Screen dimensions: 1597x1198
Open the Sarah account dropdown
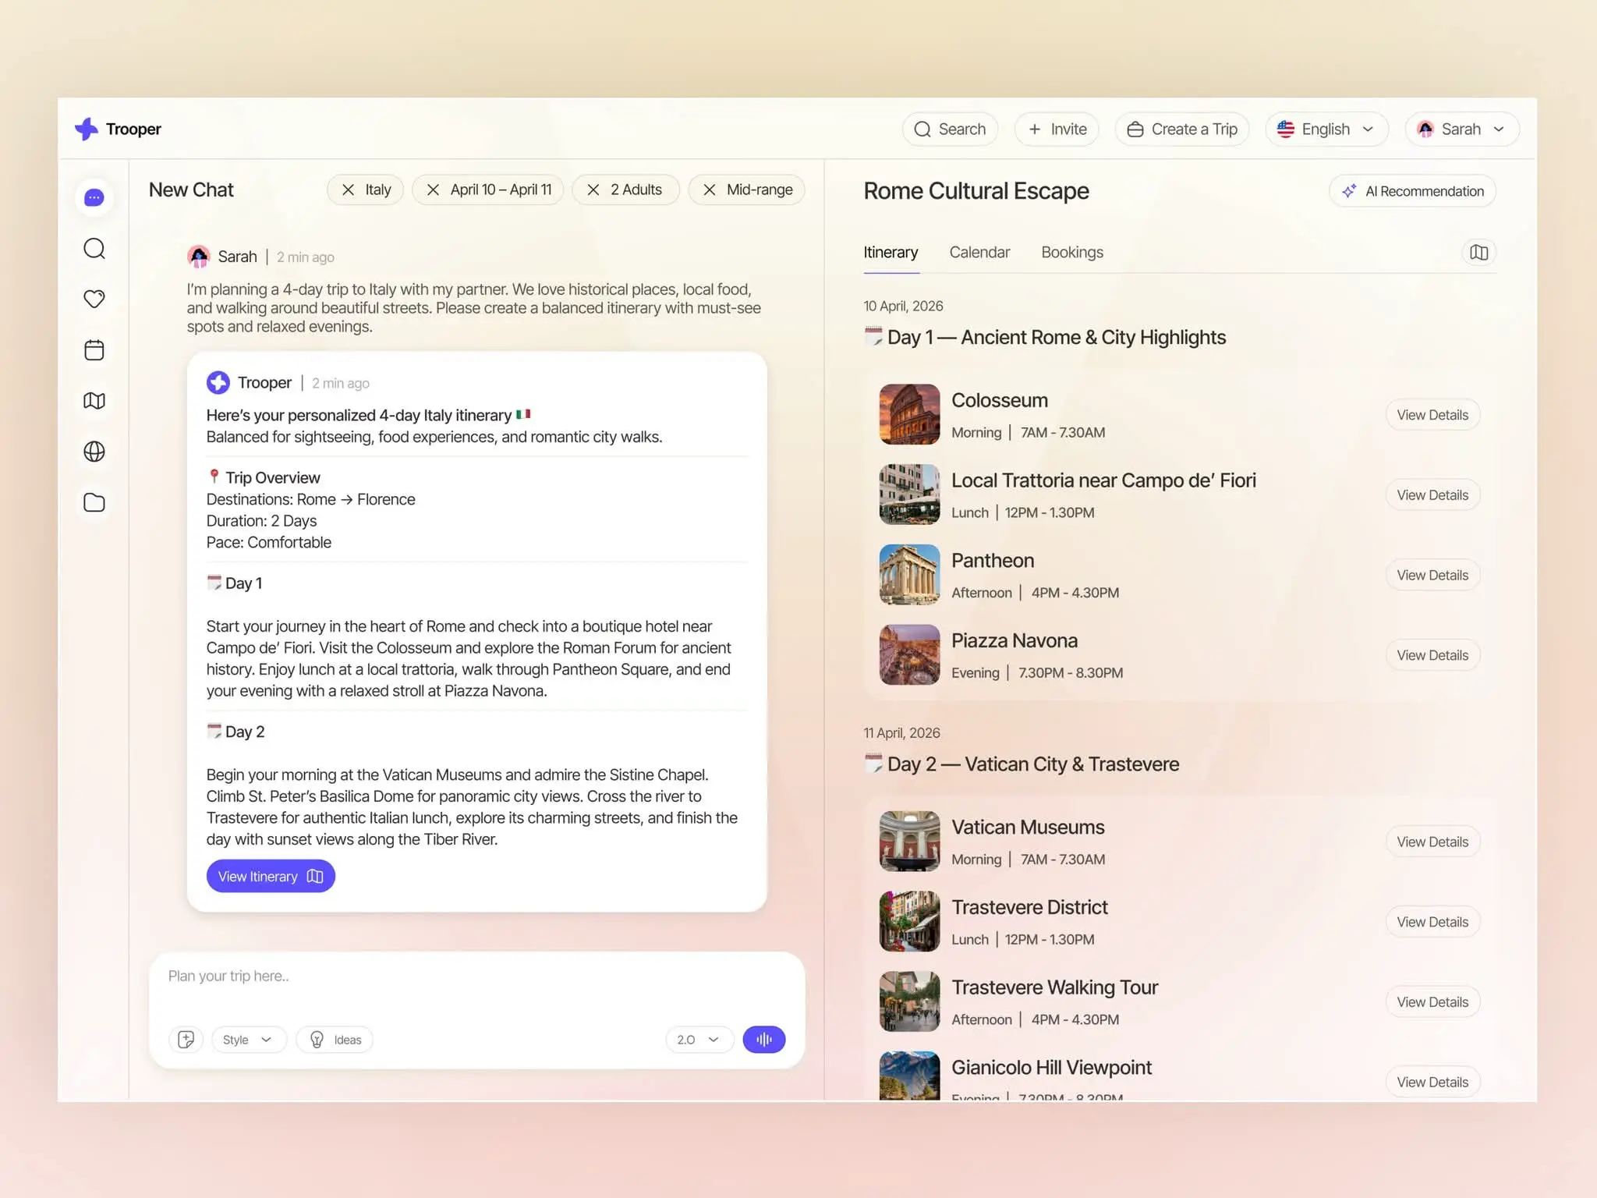click(x=1461, y=129)
